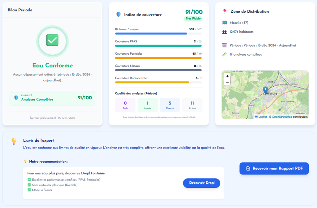Click the Couverture Pesticides orange progress bar
The image size is (317, 208).
158,58
